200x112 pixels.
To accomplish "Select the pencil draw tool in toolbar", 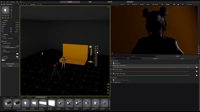I will coord(23,4).
